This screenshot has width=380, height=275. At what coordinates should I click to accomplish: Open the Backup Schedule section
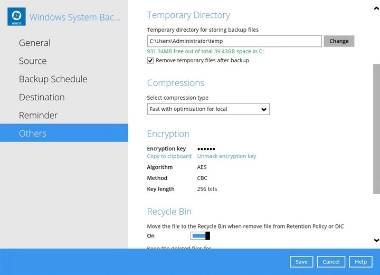pos(53,79)
